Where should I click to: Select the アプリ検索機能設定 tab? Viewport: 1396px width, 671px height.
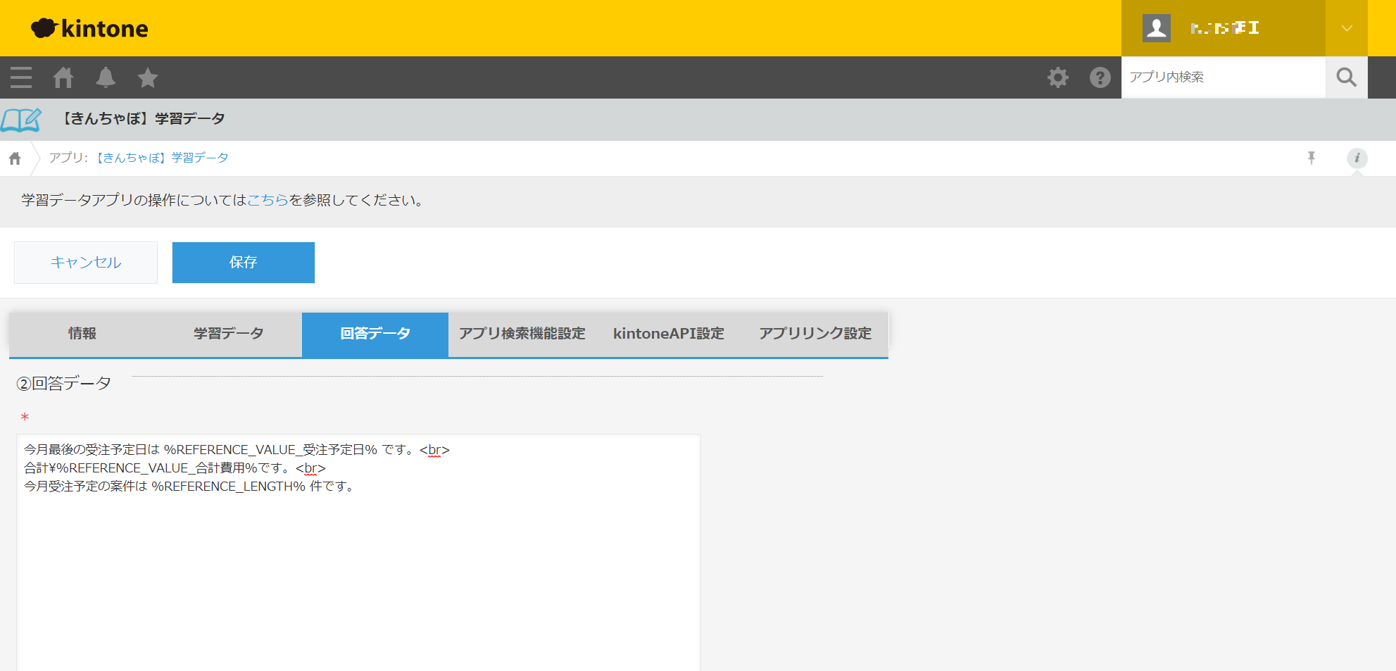[x=522, y=334]
